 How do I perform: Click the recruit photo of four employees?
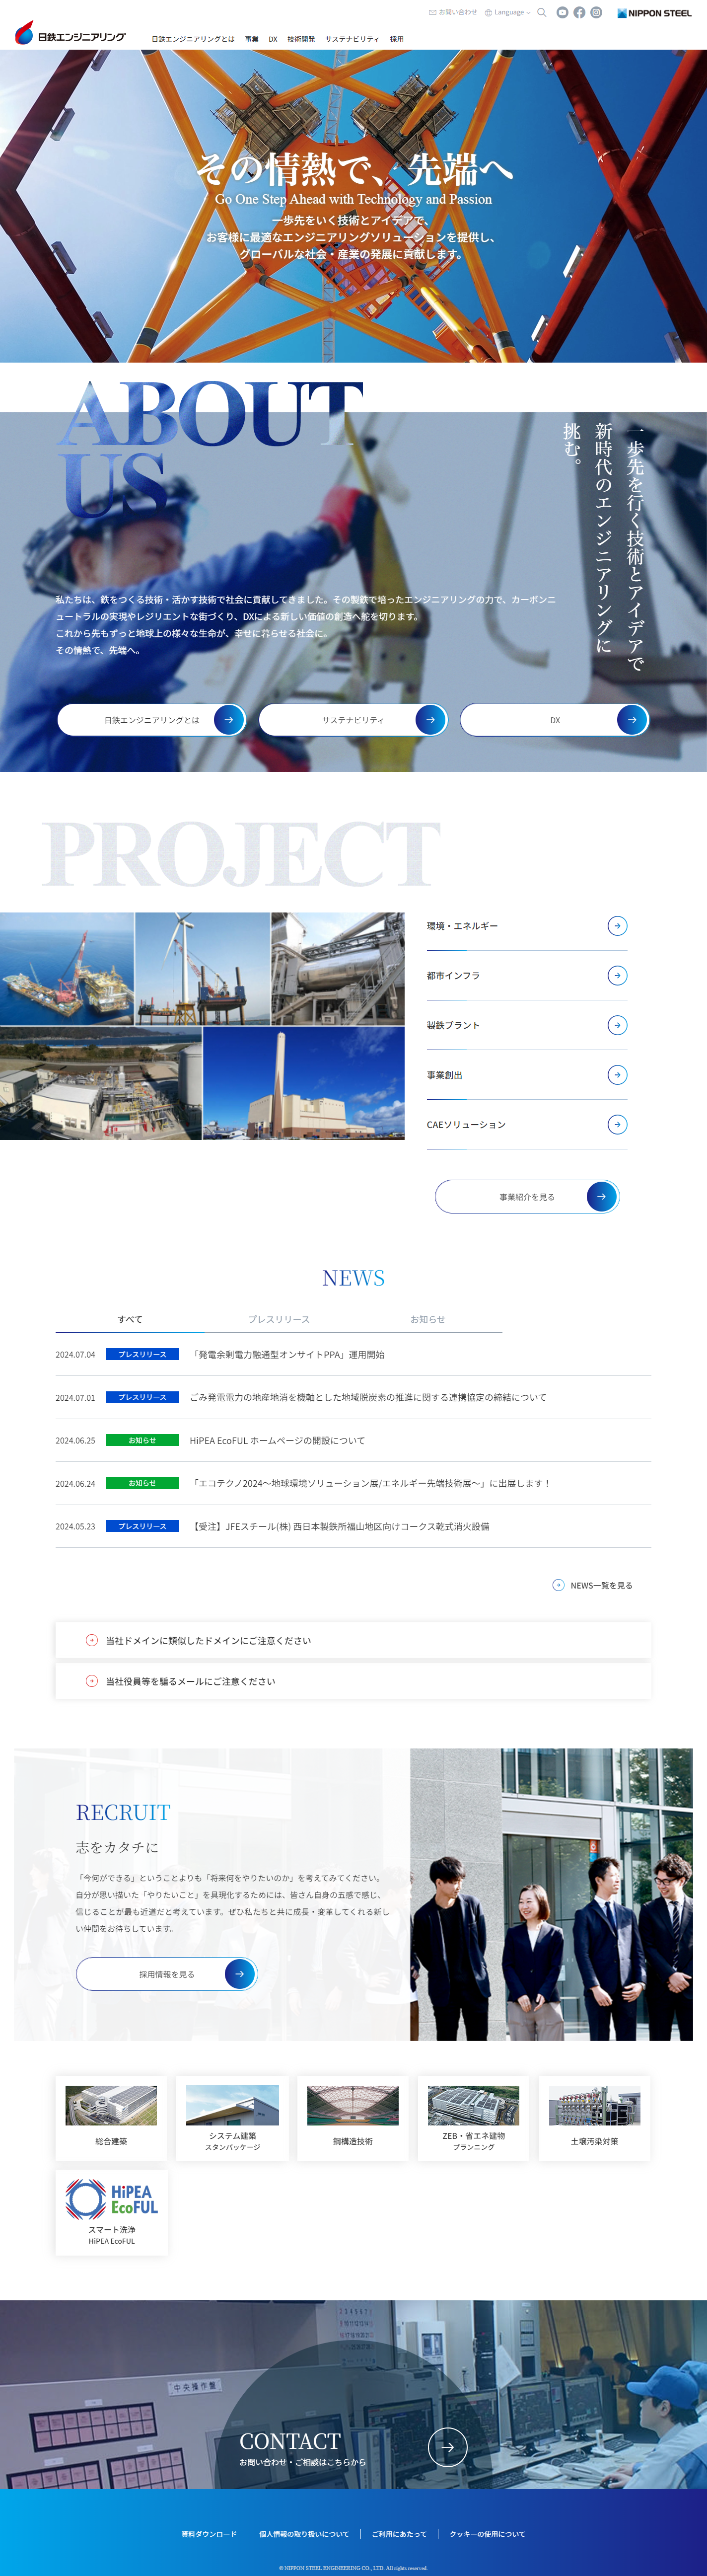tap(551, 1894)
